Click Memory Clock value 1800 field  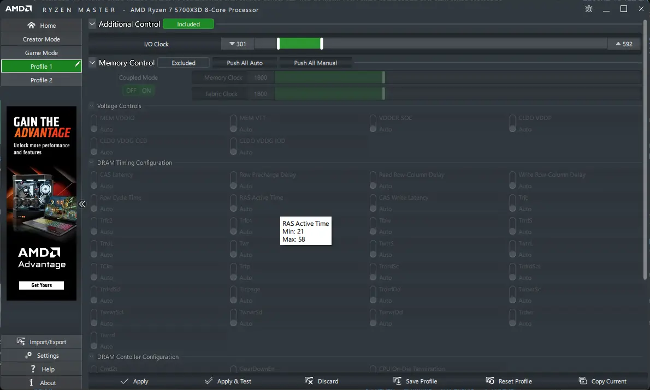click(261, 77)
